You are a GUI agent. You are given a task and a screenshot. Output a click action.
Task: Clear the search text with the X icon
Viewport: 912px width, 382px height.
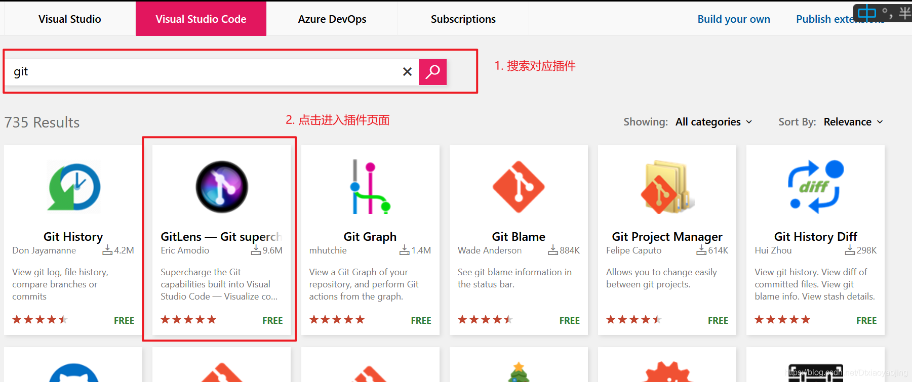tap(407, 72)
